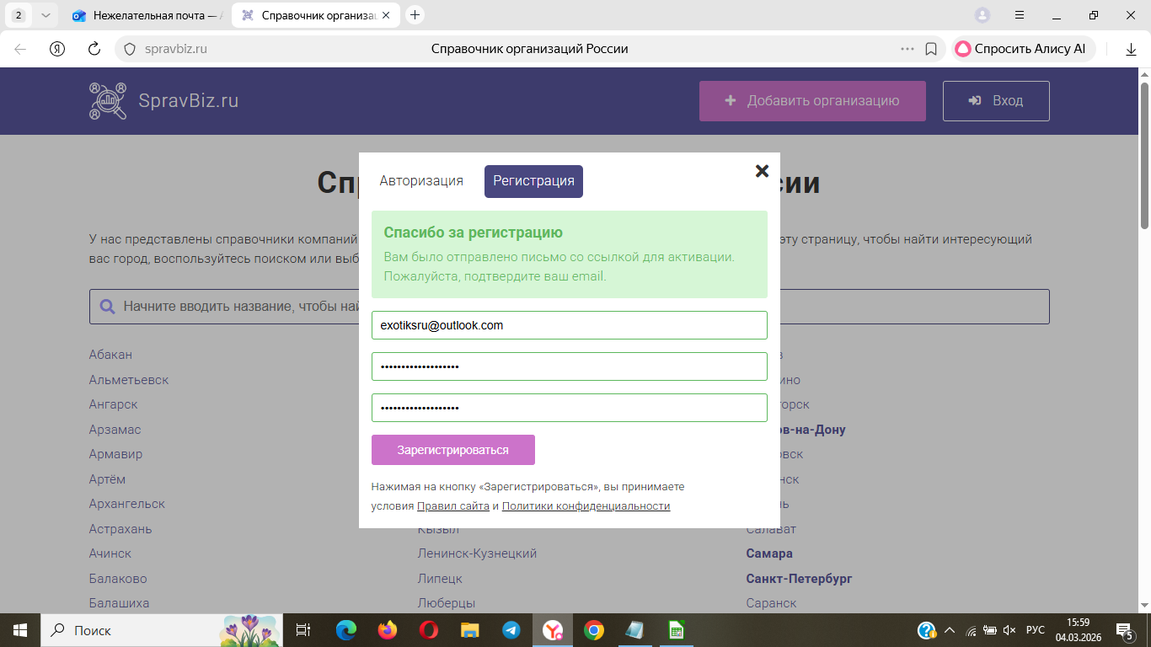Open the Саранск city link
1151x647 pixels.
click(x=772, y=603)
